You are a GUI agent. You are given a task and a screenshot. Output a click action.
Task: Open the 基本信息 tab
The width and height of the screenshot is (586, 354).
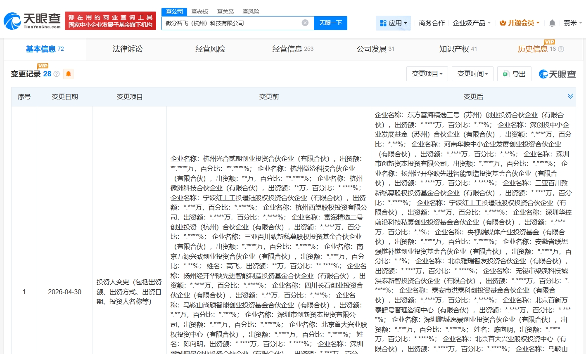coord(45,49)
